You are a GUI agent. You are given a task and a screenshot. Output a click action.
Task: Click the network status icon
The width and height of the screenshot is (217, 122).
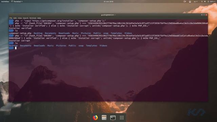[202, 1]
